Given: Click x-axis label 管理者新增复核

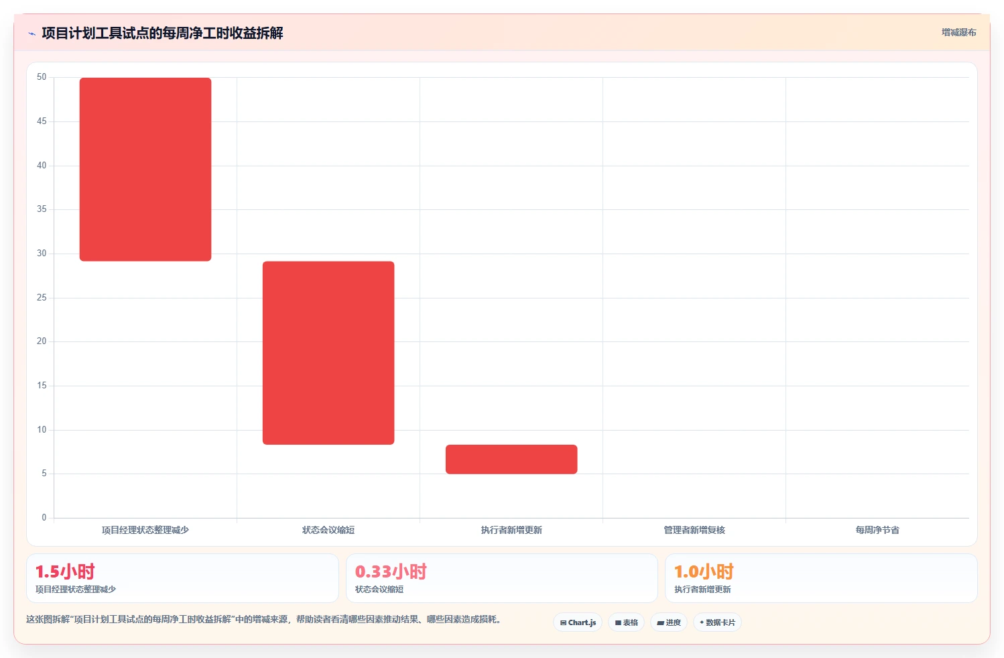Looking at the screenshot, I should [x=694, y=530].
